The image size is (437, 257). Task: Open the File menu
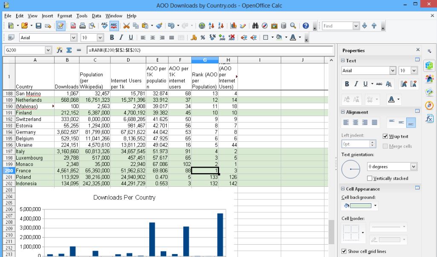(8, 16)
